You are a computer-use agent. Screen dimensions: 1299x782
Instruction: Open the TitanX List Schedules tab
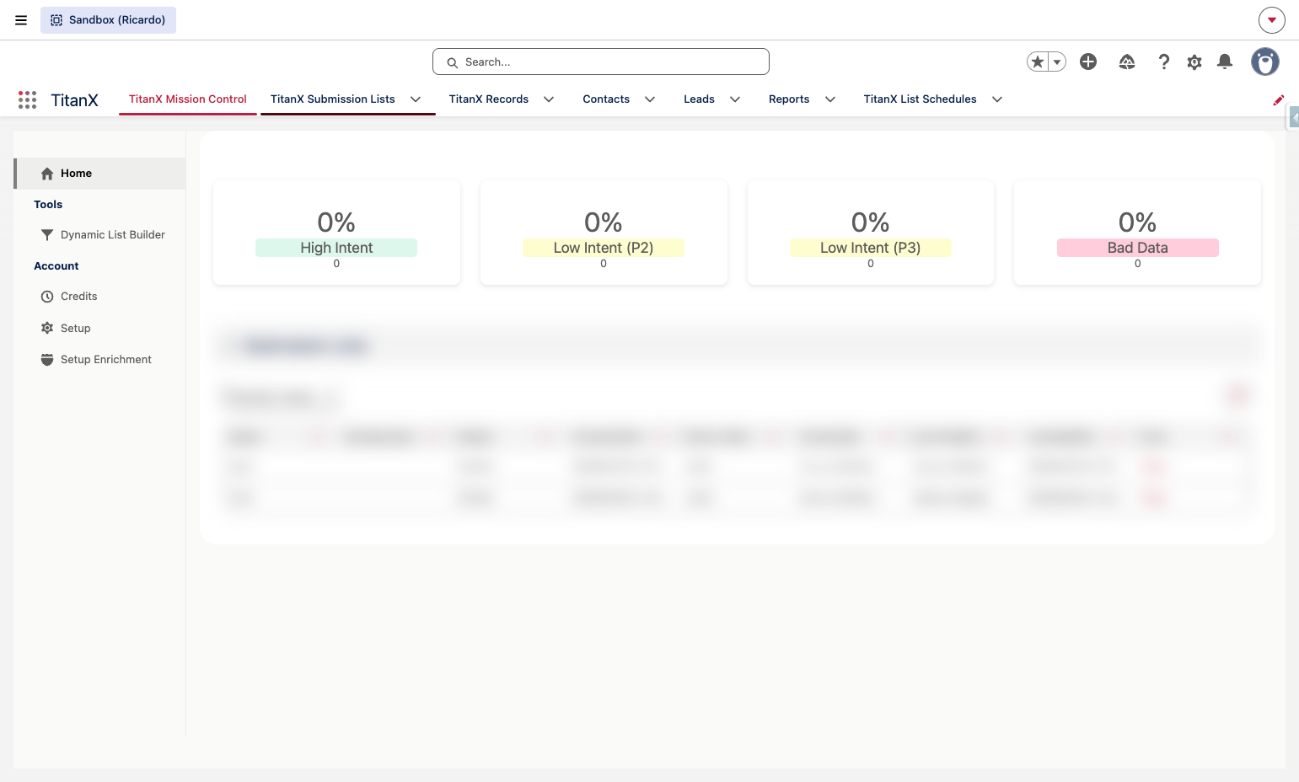[920, 99]
